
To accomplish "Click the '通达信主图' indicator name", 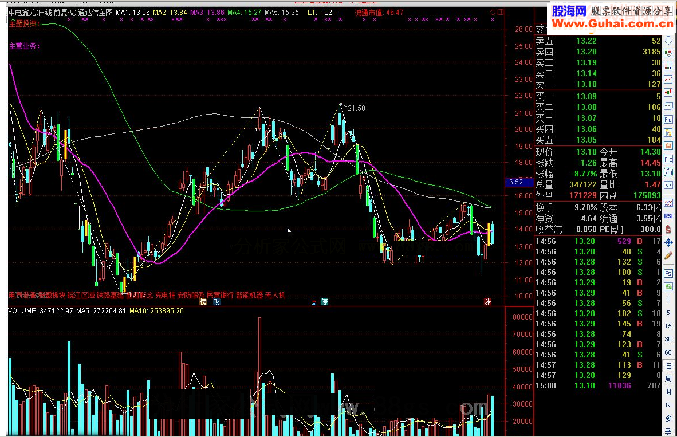I will tap(96, 13).
